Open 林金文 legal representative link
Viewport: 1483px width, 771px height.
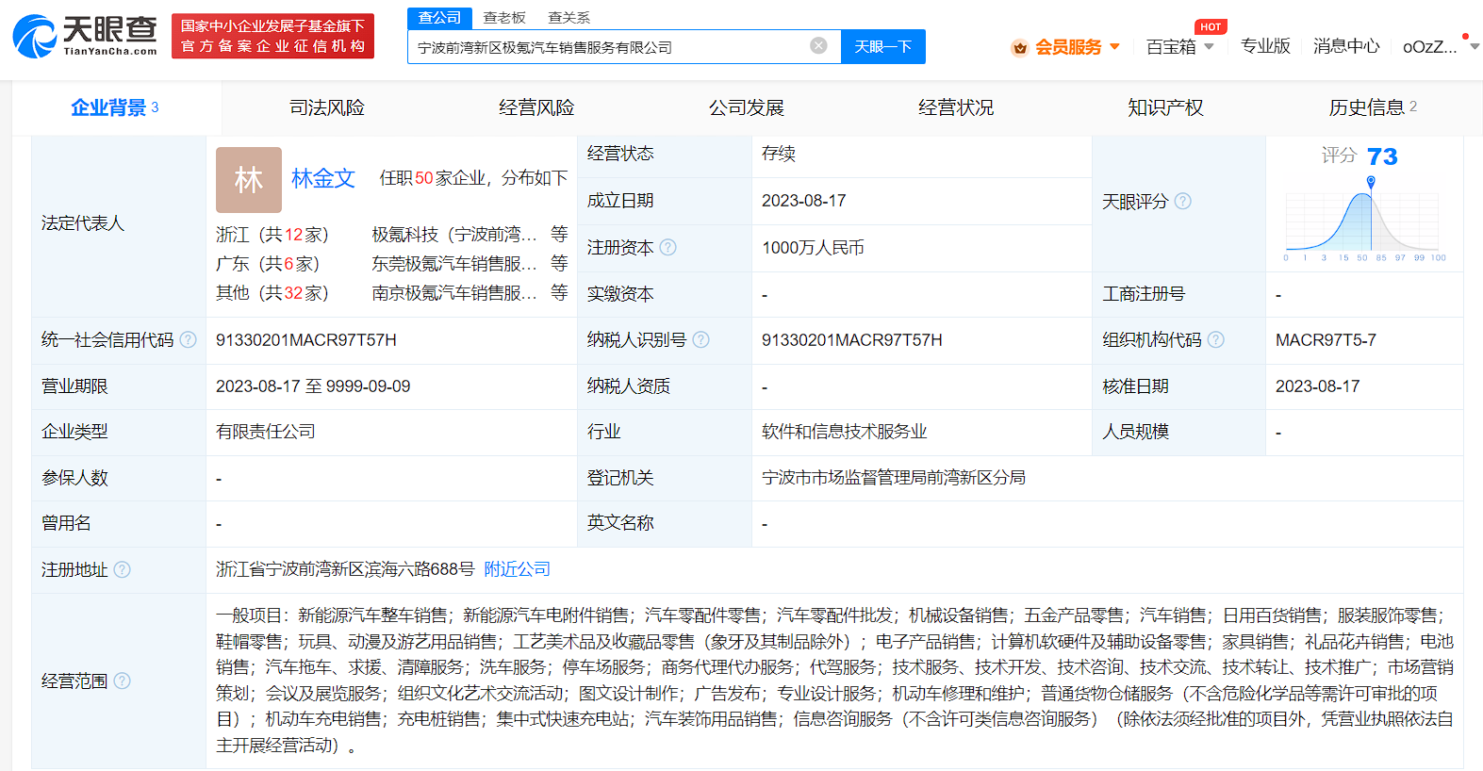[322, 178]
